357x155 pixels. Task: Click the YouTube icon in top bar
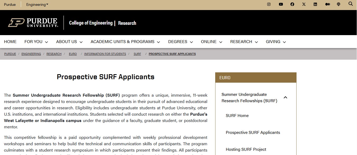coord(281,4)
